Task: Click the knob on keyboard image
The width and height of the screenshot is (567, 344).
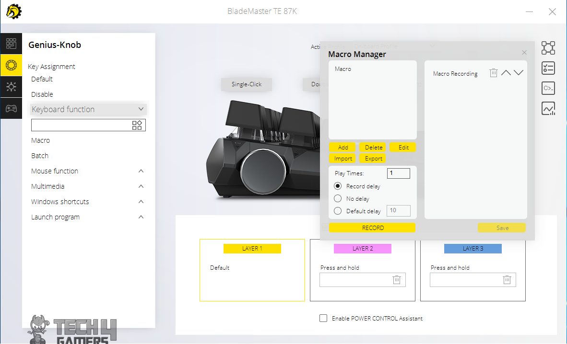Action: [x=263, y=171]
